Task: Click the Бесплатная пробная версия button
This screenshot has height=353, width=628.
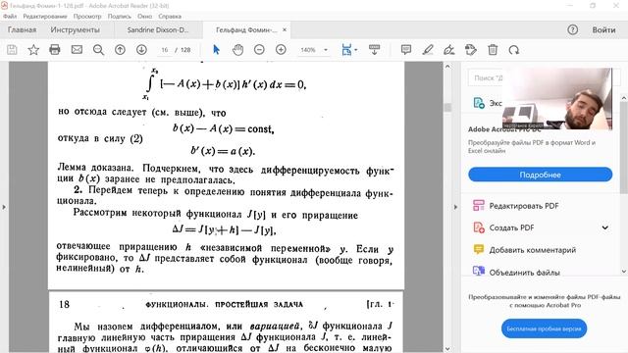Action: [544, 328]
